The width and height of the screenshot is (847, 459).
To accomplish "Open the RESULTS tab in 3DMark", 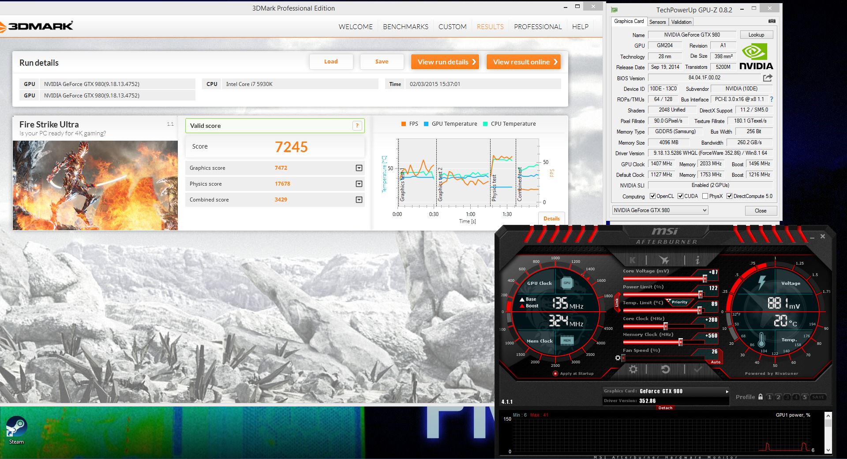I will click(490, 27).
